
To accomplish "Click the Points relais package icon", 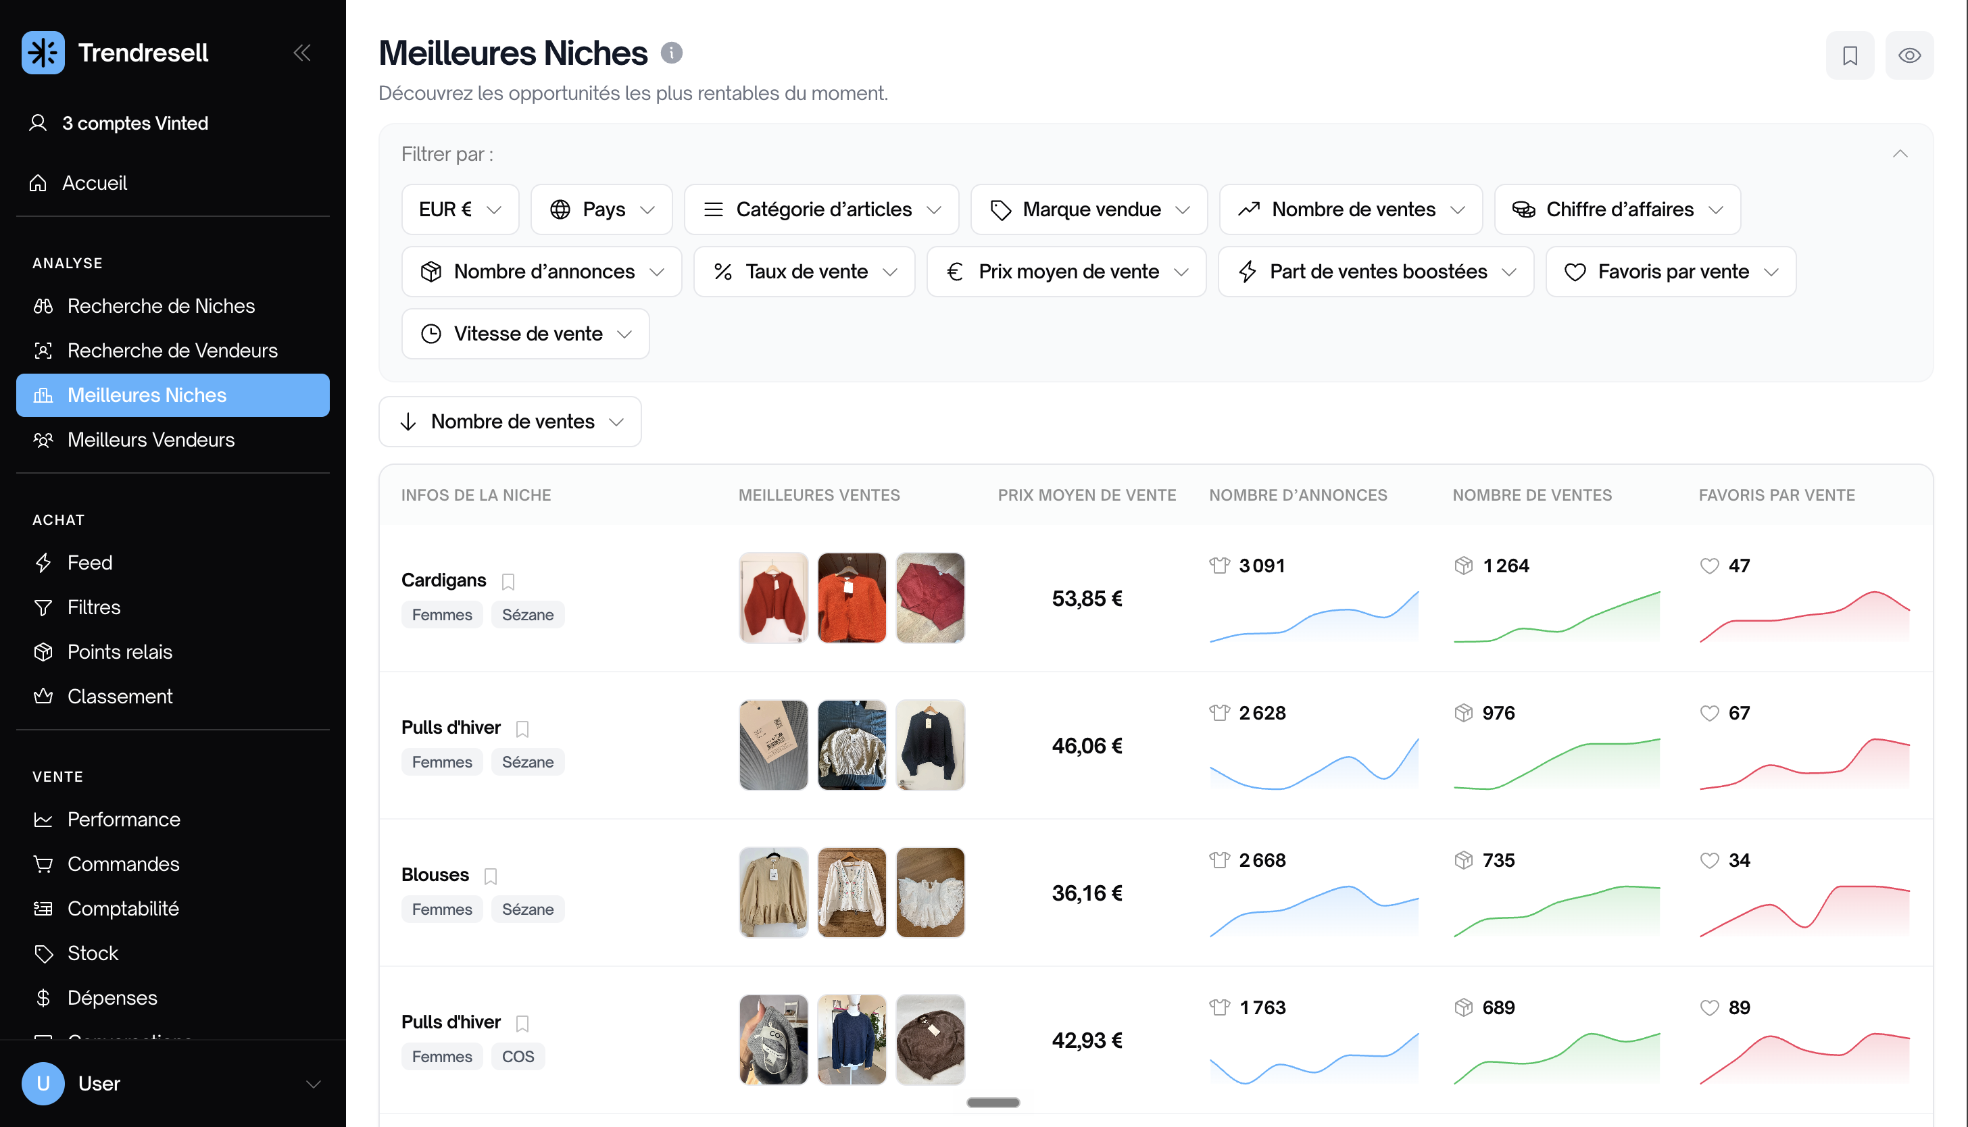I will 43,652.
